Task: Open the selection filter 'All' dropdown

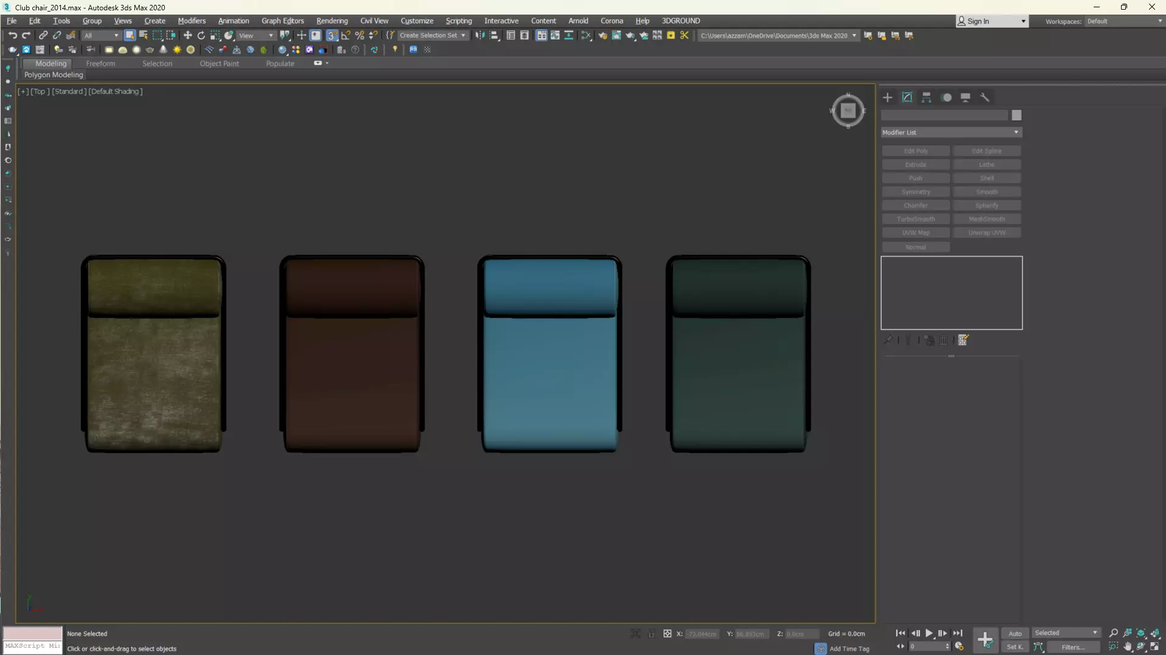Action: click(x=101, y=35)
